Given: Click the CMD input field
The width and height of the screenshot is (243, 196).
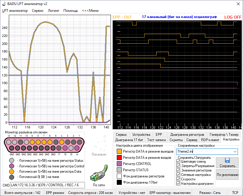Looking at the screenshot, I should (x=47, y=185).
